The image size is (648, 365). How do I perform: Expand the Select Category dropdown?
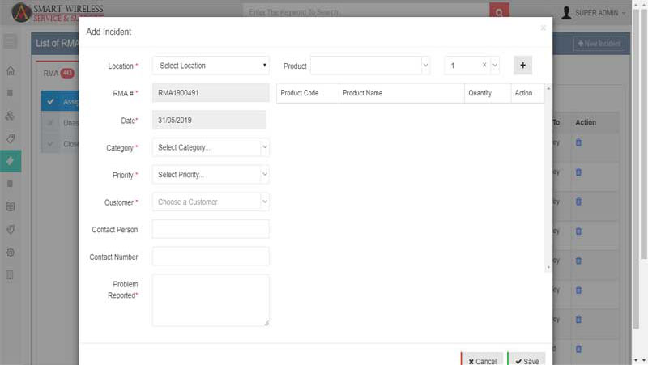click(211, 147)
